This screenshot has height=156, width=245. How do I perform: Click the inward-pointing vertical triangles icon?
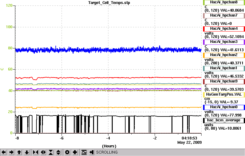pyautogui.click(x=51, y=152)
